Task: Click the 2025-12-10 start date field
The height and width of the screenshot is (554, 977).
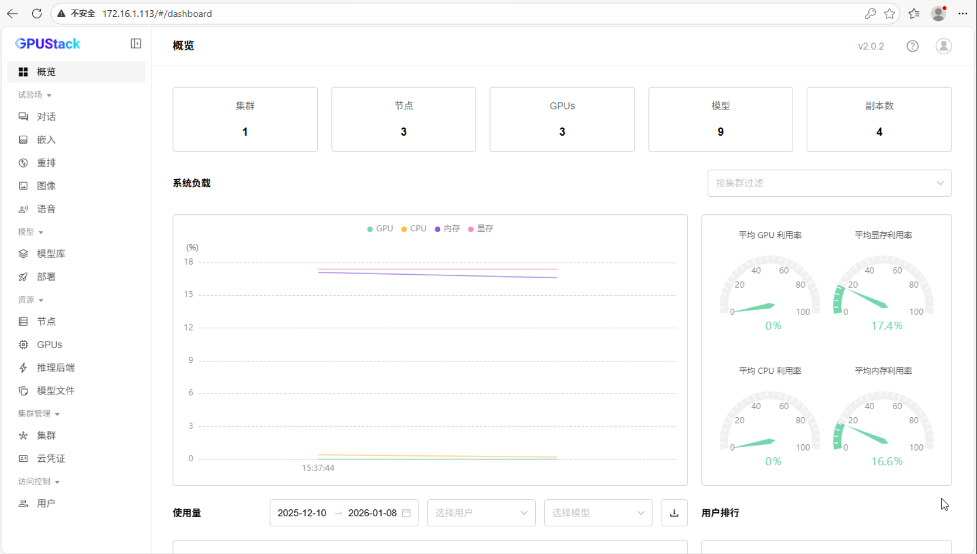Action: (302, 513)
